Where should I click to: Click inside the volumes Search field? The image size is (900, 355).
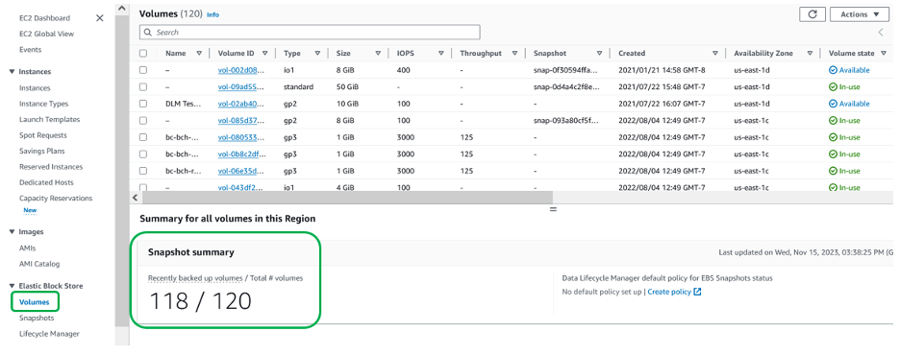[x=310, y=32]
